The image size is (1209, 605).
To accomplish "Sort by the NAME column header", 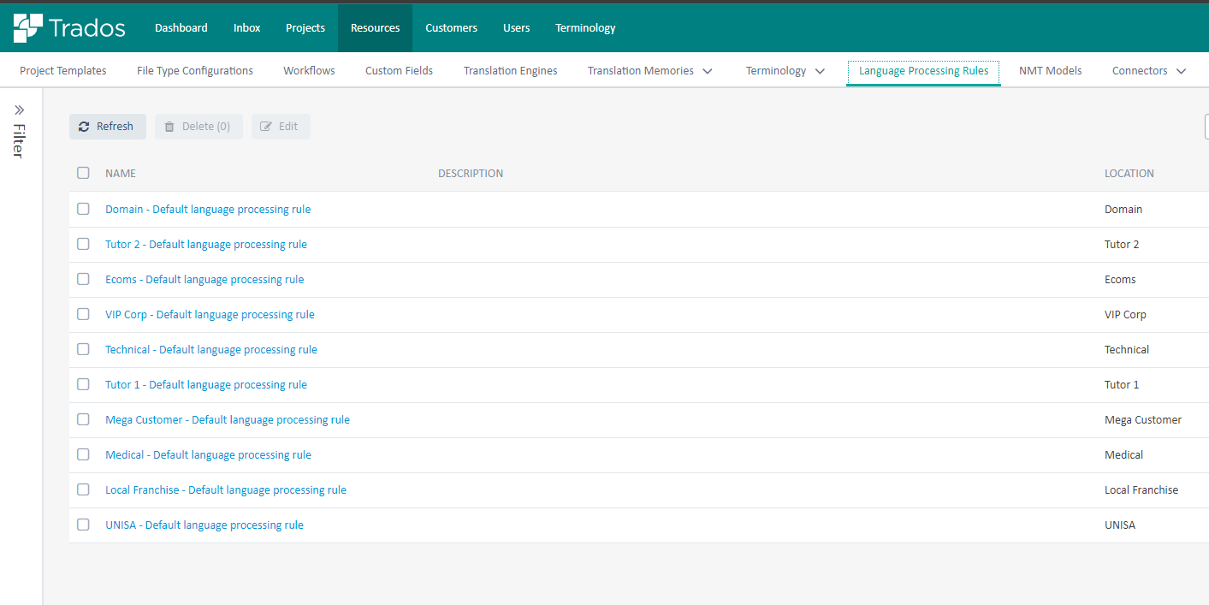I will click(x=121, y=174).
